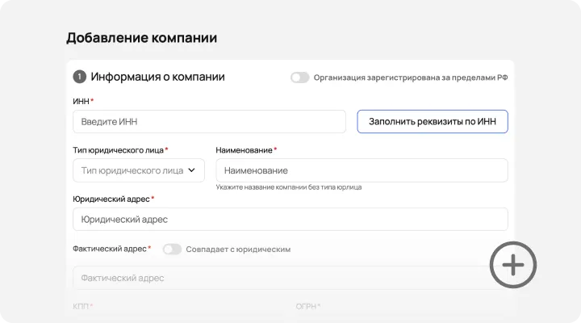Click the 'Организация зарегистрирована за пределами РФ' label
The width and height of the screenshot is (581, 323).
point(411,78)
